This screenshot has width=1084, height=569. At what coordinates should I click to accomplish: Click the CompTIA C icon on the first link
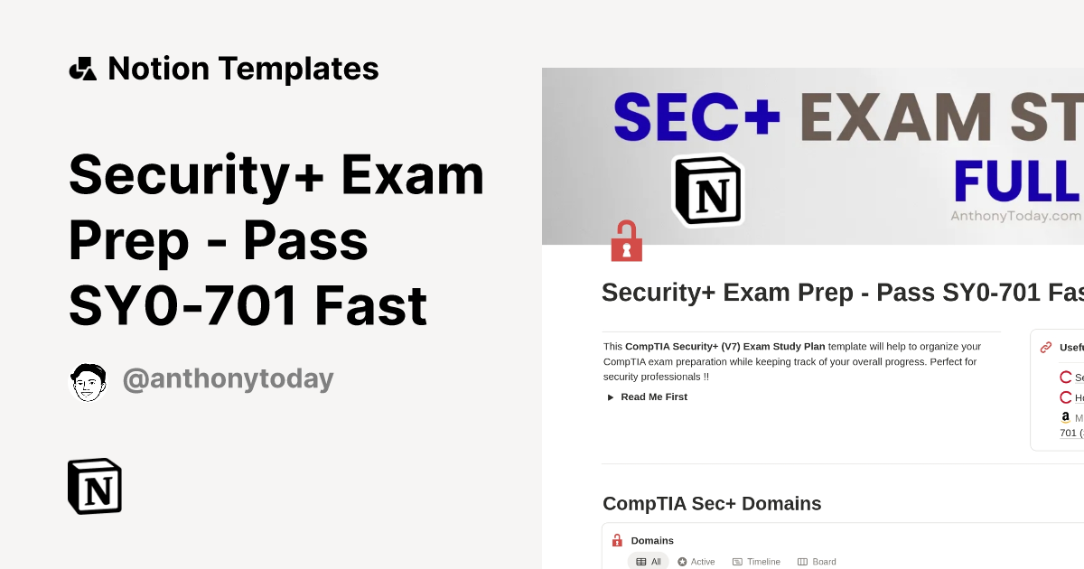(x=1066, y=377)
